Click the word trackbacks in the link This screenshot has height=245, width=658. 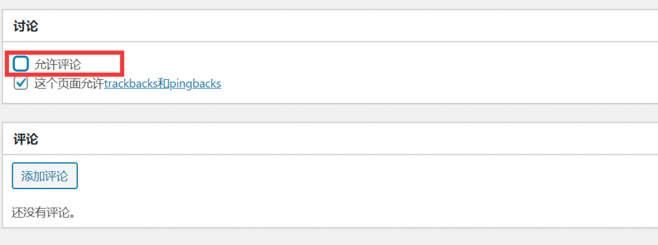(130, 84)
